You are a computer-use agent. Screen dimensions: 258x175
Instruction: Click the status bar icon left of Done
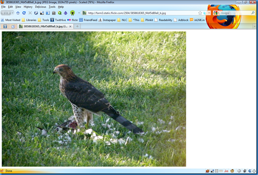click(2, 171)
